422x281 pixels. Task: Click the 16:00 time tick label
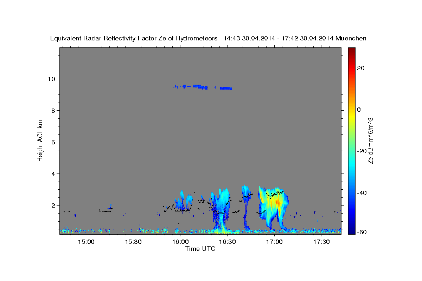pos(180,242)
